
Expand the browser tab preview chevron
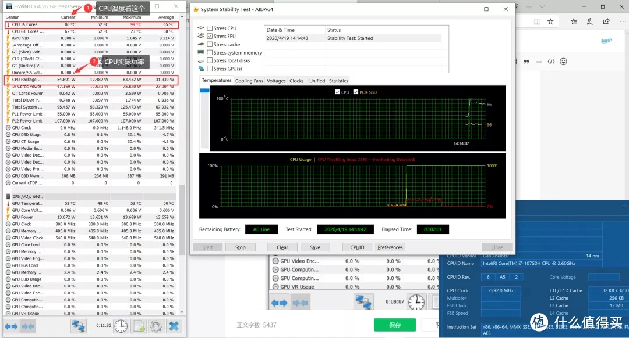tap(542, 6)
